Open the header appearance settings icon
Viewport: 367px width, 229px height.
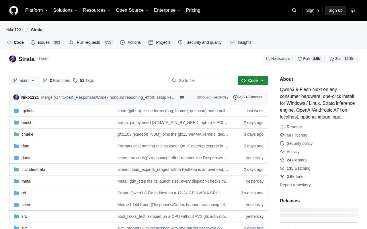(x=353, y=10)
